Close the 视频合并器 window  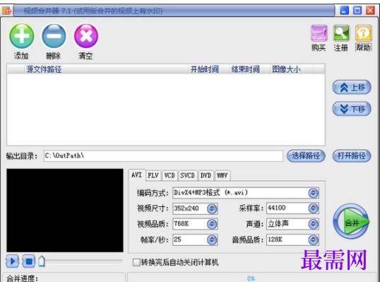(370, 11)
